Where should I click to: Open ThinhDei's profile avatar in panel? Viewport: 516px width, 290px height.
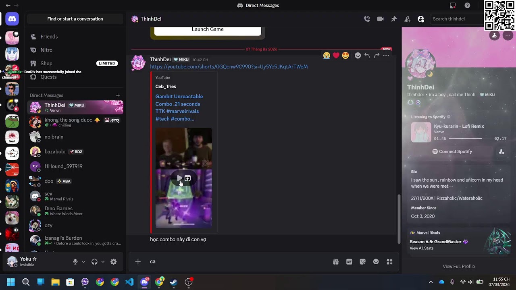pos(422,64)
